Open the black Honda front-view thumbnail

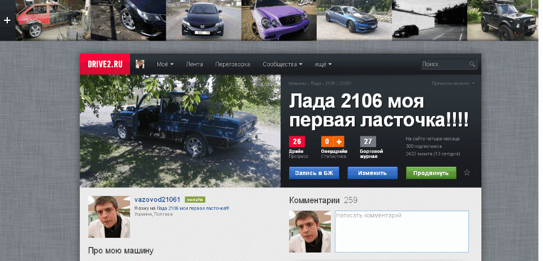click(x=204, y=20)
